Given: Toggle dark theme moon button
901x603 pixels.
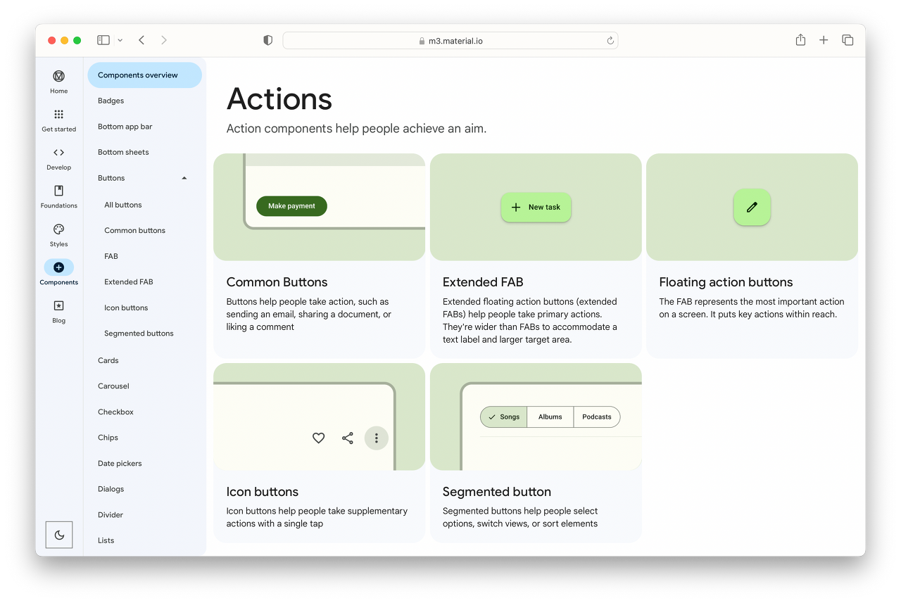Looking at the screenshot, I should tap(59, 535).
